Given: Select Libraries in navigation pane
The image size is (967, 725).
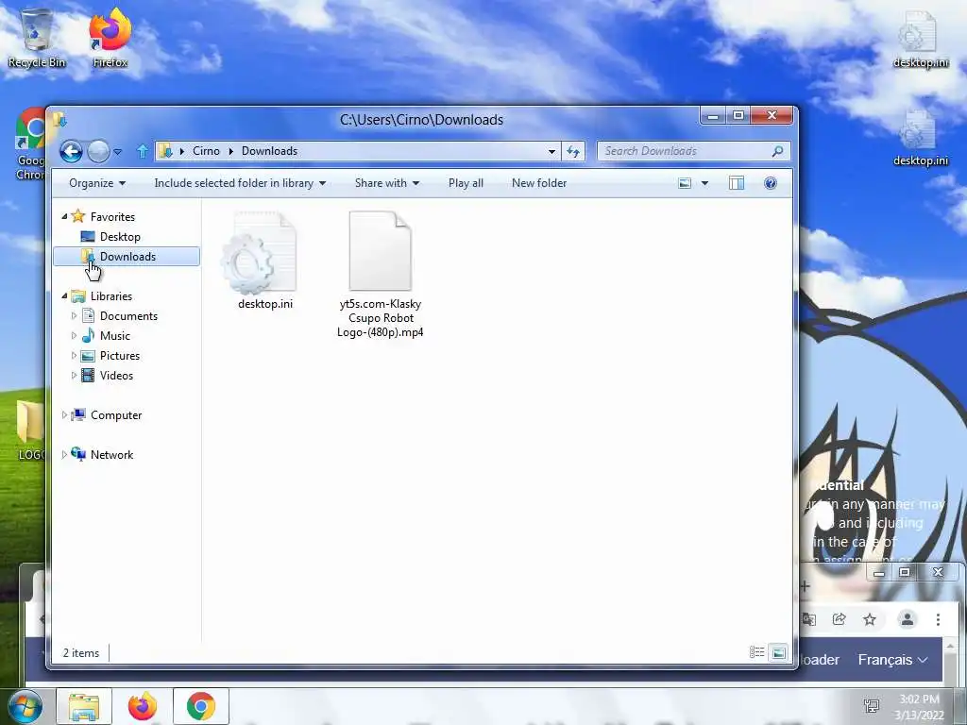Looking at the screenshot, I should (111, 295).
